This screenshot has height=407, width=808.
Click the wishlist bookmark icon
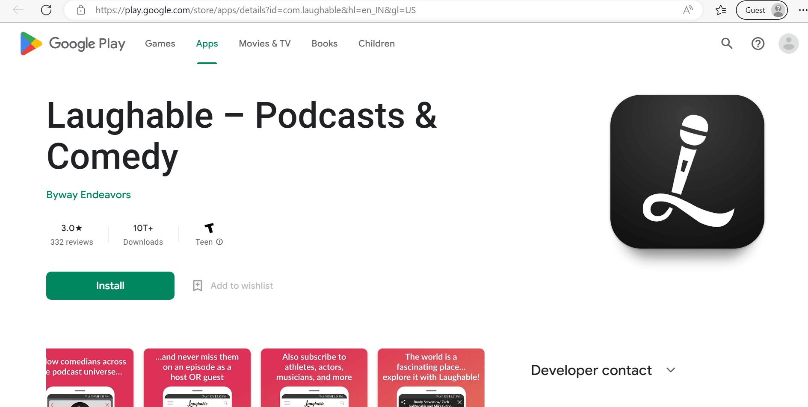(x=198, y=286)
